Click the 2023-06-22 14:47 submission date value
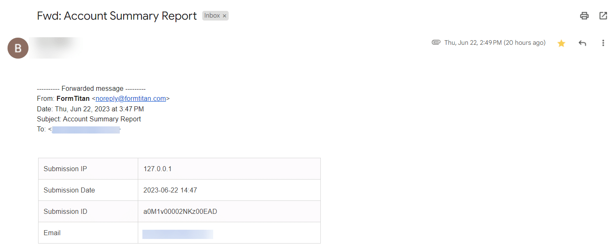 tap(170, 190)
